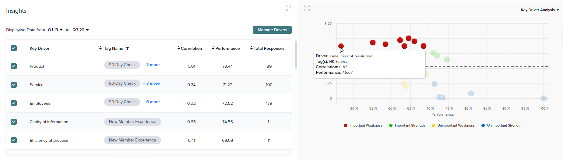This screenshot has height=160, width=563.
Task: Sort table by Tag Name arrows
Action: click(100, 48)
